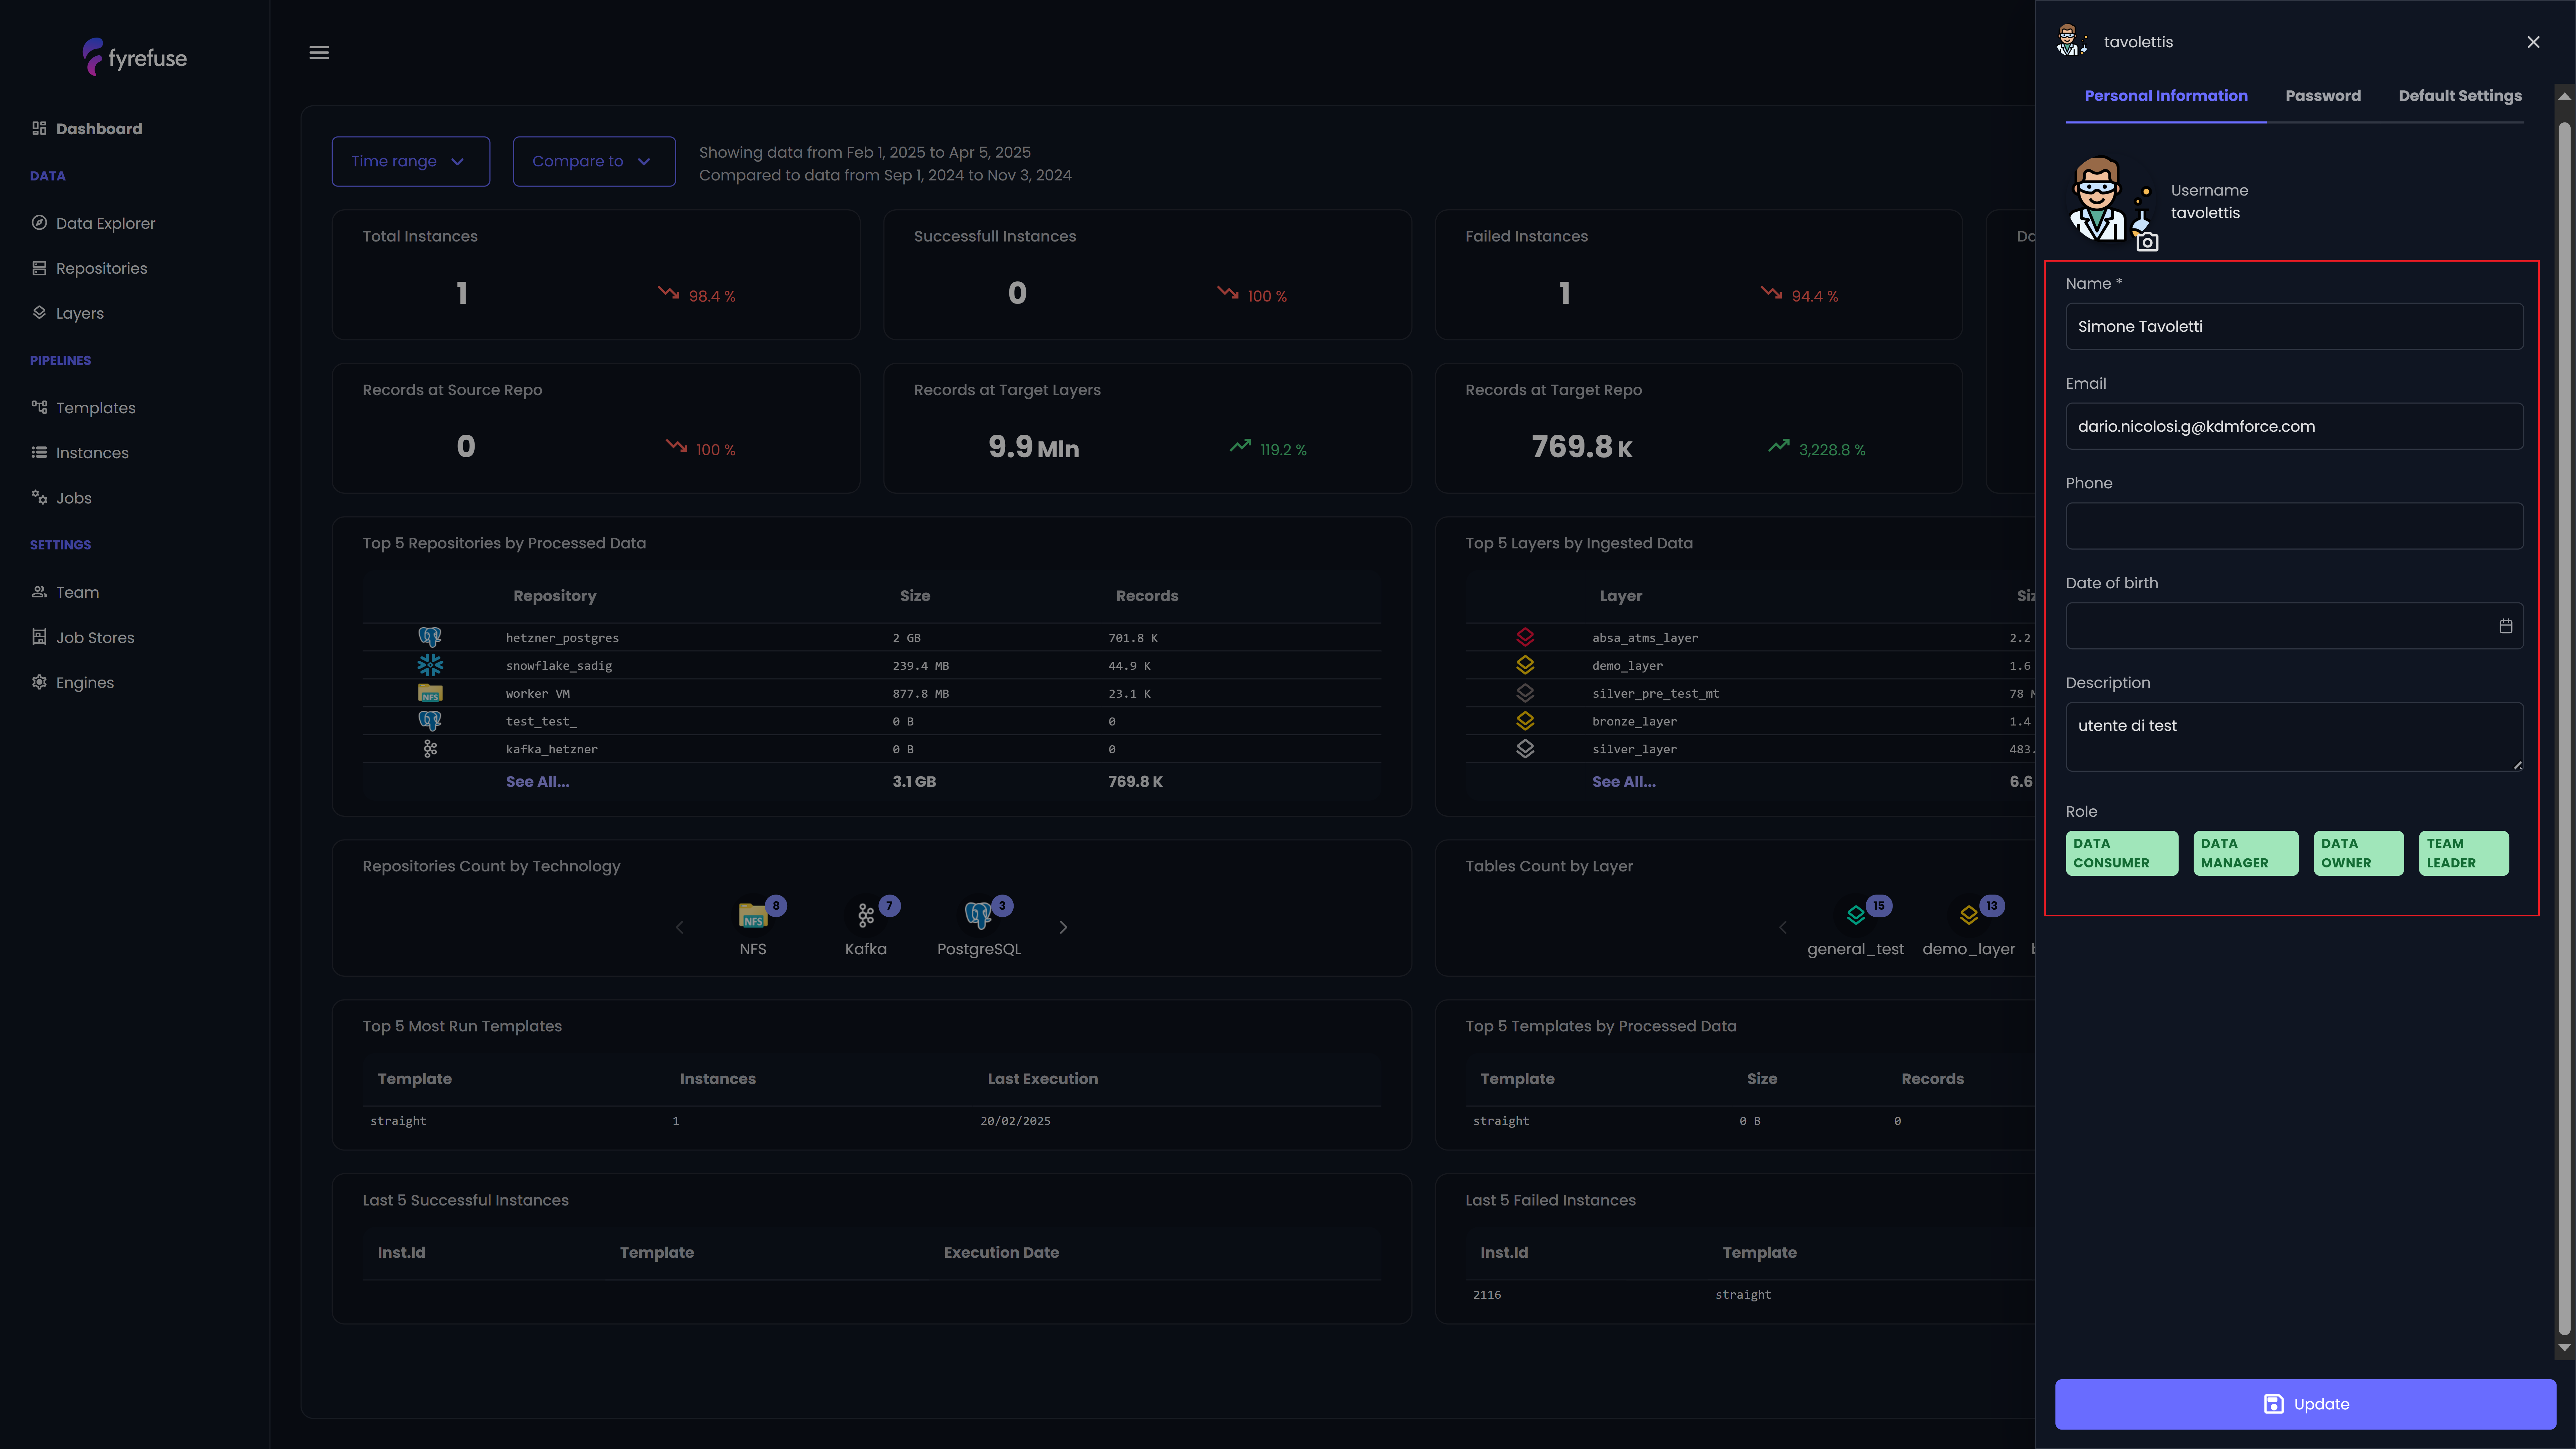Click the Total Instances 98.4 % trend

[x=697, y=295]
